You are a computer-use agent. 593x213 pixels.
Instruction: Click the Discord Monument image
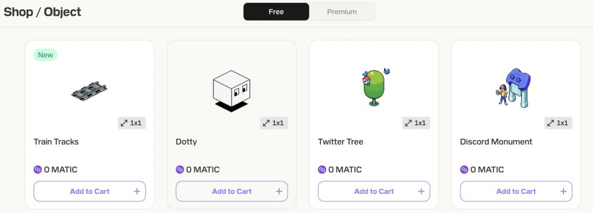point(513,87)
